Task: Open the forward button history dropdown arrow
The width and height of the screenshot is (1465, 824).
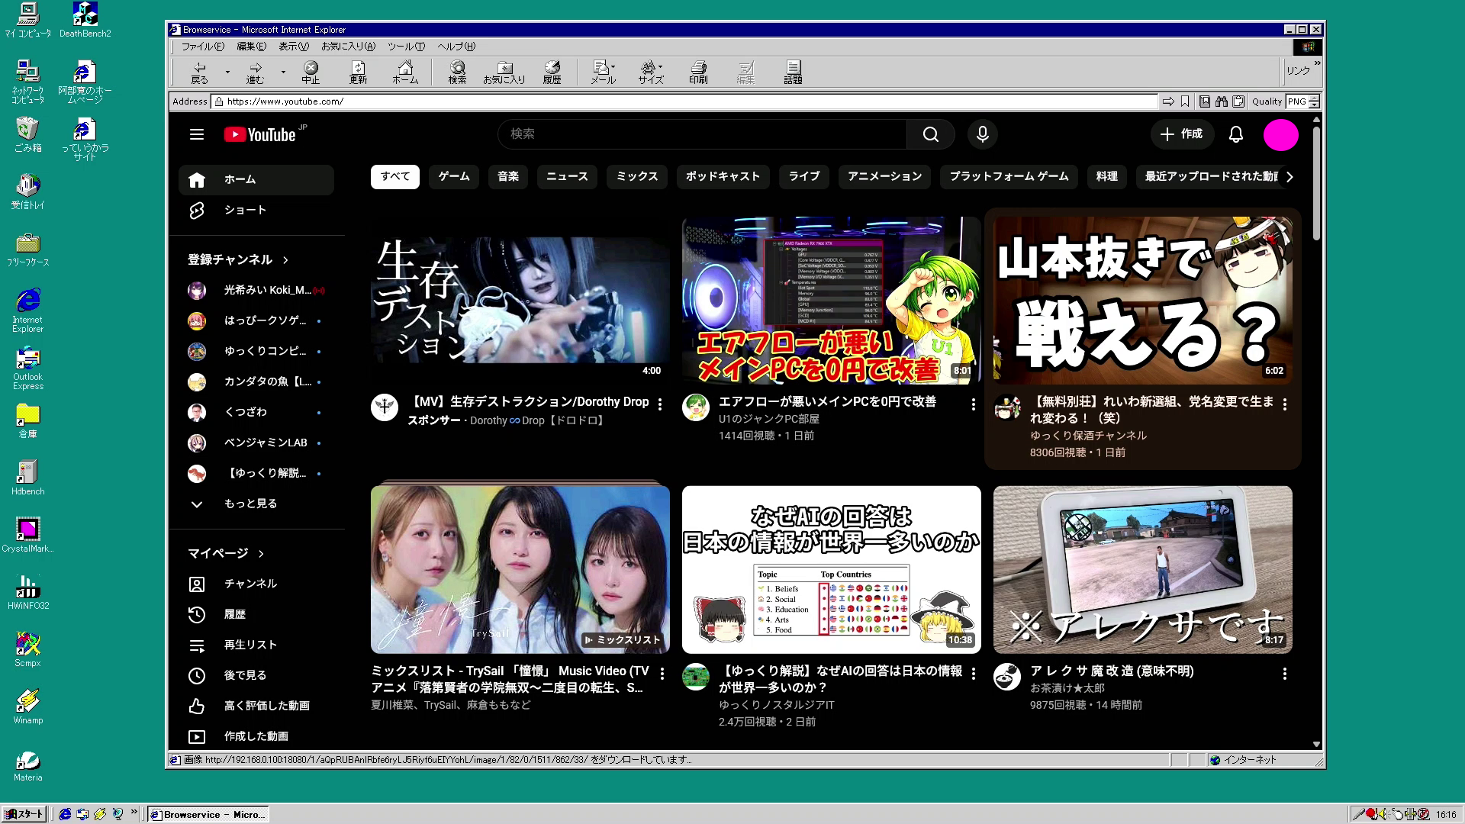Action: [283, 72]
